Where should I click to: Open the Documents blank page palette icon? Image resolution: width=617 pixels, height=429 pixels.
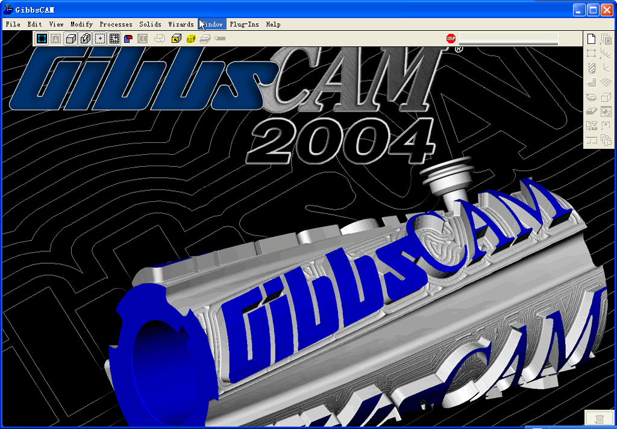coord(592,39)
